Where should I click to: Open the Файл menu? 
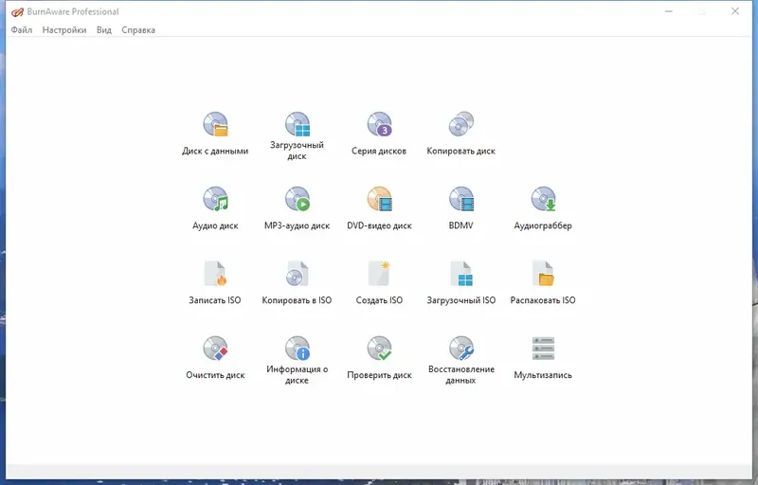(22, 30)
